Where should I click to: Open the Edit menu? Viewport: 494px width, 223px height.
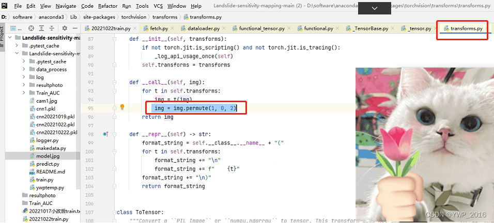click(31, 6)
